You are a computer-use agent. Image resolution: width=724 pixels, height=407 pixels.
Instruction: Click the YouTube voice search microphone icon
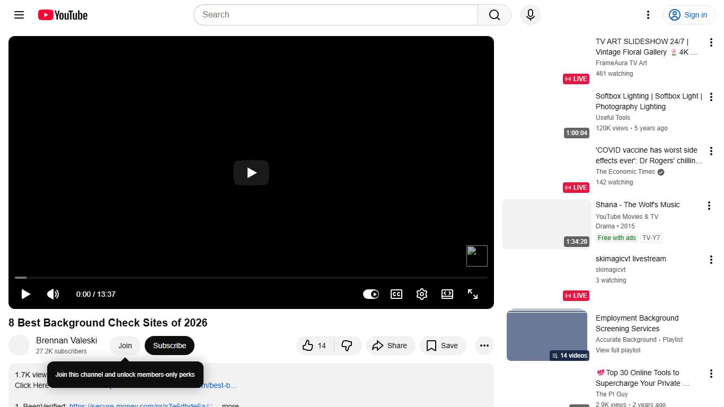530,15
